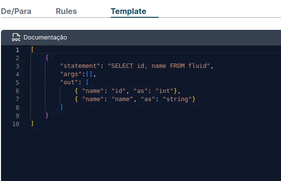
Task: Click the closing yellow bracket on line 10
Action: pos(32,124)
